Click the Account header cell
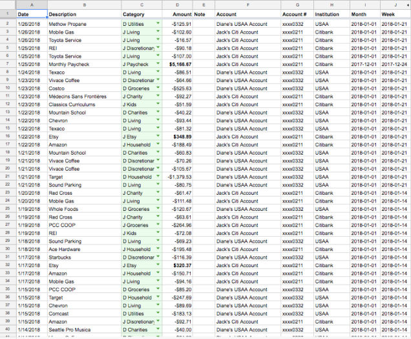Screen dimensions: 411x339 pos(248,14)
